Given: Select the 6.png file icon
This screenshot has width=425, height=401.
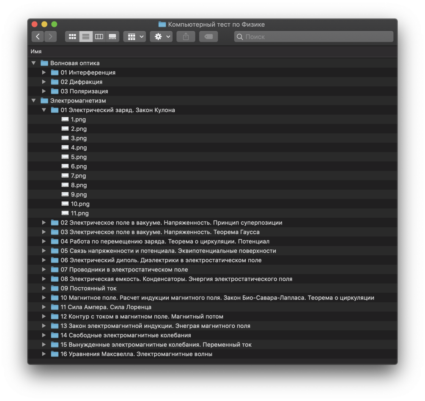Looking at the screenshot, I should [65, 166].
